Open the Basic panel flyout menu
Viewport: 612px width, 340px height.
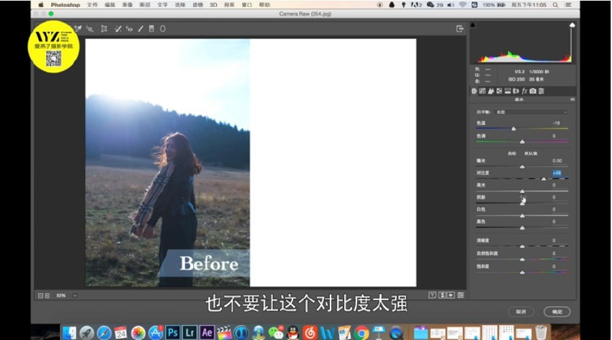coord(572,100)
